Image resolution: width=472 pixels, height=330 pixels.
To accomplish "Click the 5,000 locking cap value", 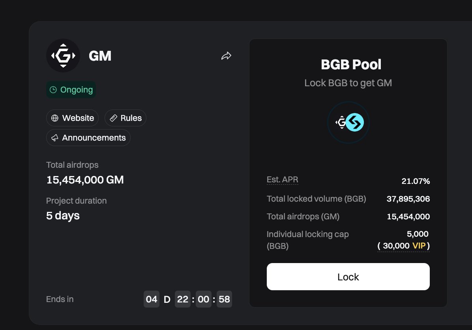I will tap(418, 234).
